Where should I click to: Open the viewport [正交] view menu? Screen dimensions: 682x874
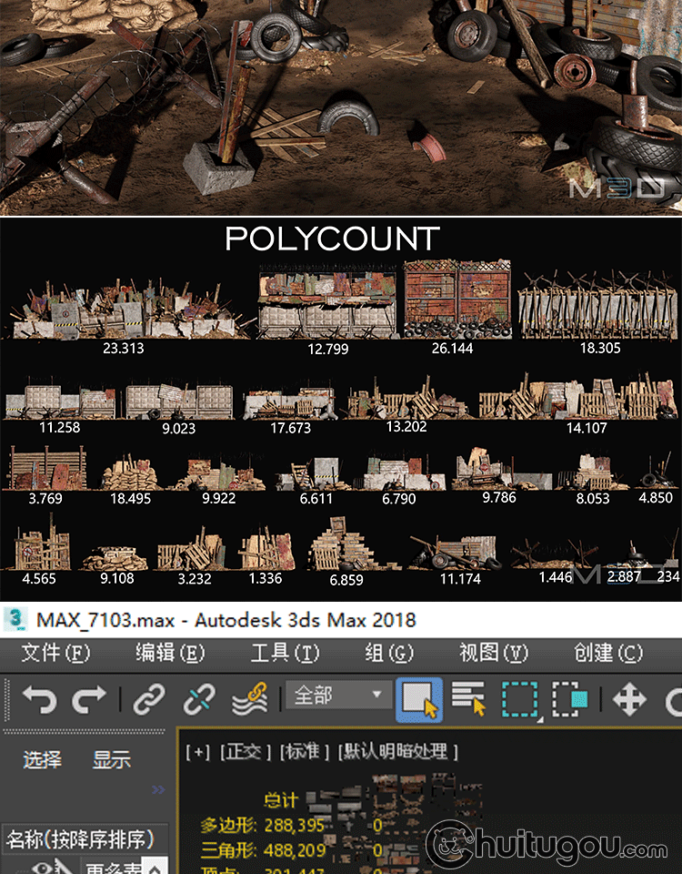pos(245,752)
